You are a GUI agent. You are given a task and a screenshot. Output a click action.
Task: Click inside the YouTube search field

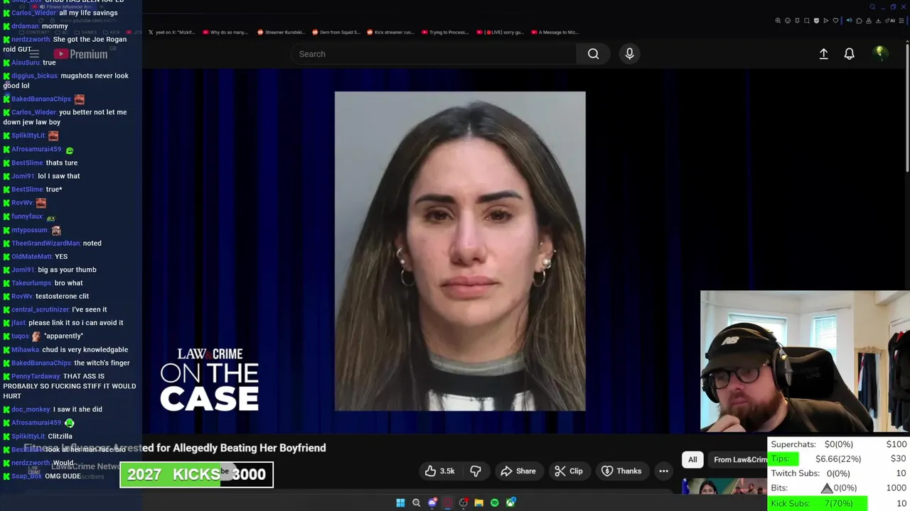[x=434, y=54]
